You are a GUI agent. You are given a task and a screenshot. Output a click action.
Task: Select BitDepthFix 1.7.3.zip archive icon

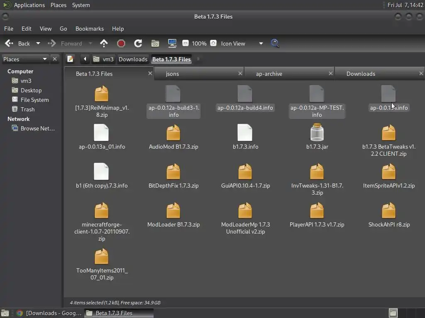(x=173, y=172)
